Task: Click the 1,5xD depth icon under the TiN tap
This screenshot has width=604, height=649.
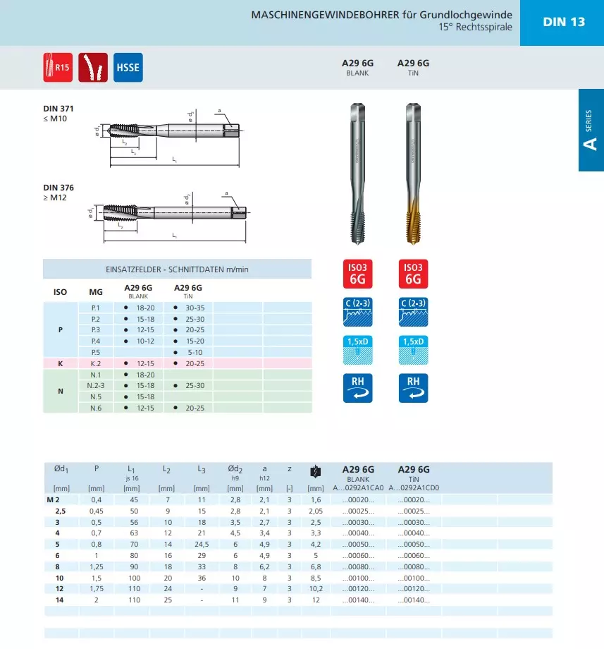Action: (x=413, y=349)
